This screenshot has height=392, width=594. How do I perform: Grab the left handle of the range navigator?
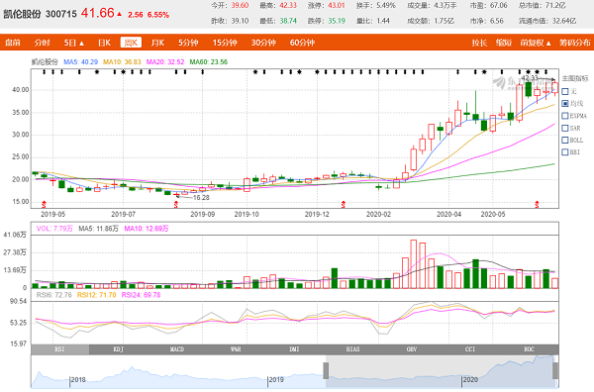[326, 370]
